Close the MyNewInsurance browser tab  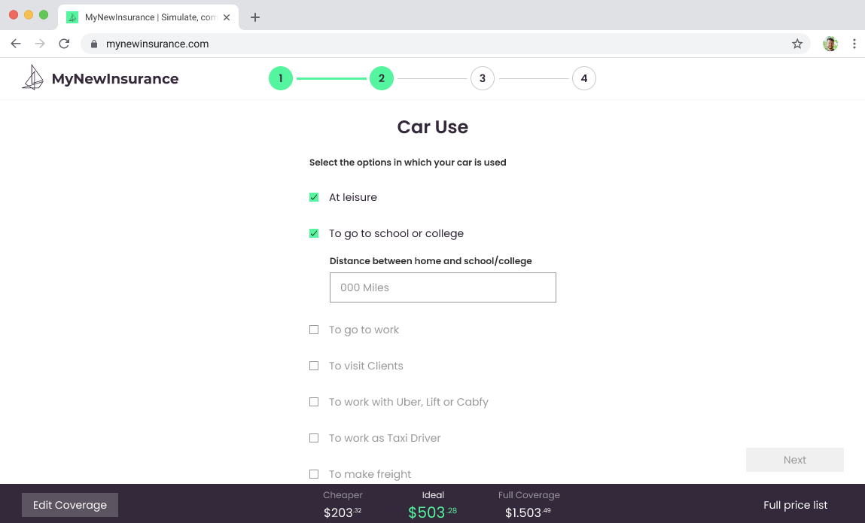click(227, 17)
